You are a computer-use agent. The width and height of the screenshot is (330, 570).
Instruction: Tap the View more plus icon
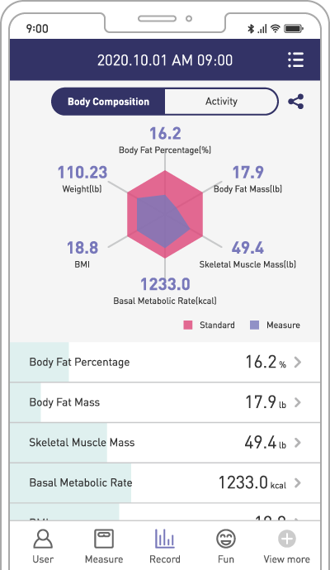click(287, 539)
